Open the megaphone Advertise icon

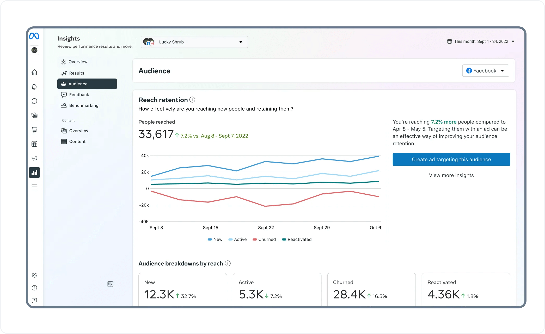34,158
